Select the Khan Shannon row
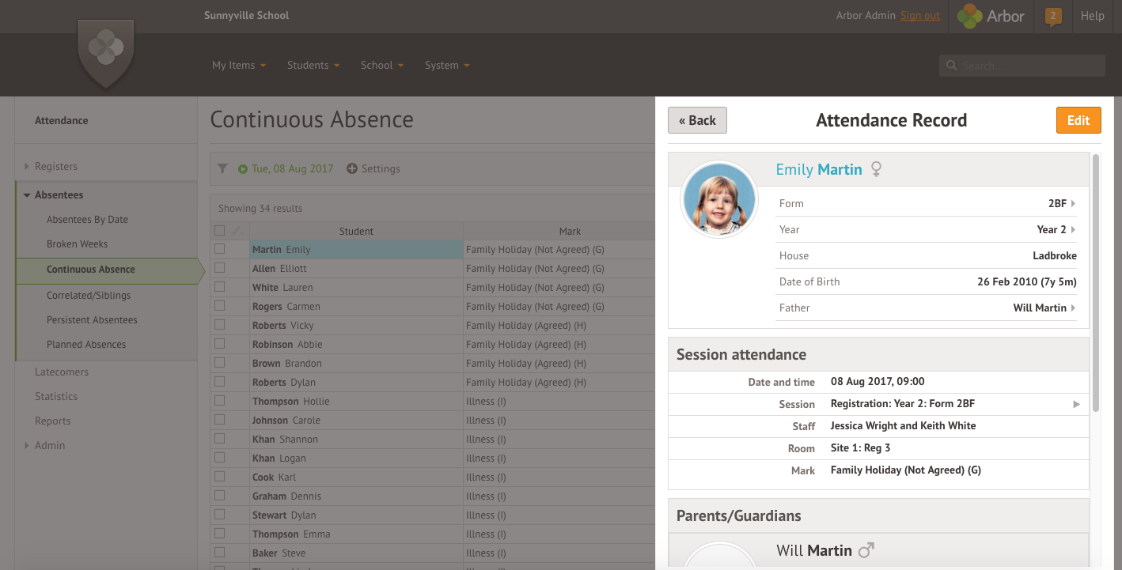Screen dimensions: 1122x570 (432, 439)
